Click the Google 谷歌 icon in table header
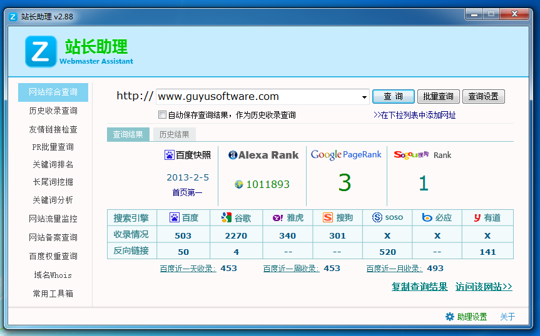This screenshot has height=336, width=540. coord(227,217)
